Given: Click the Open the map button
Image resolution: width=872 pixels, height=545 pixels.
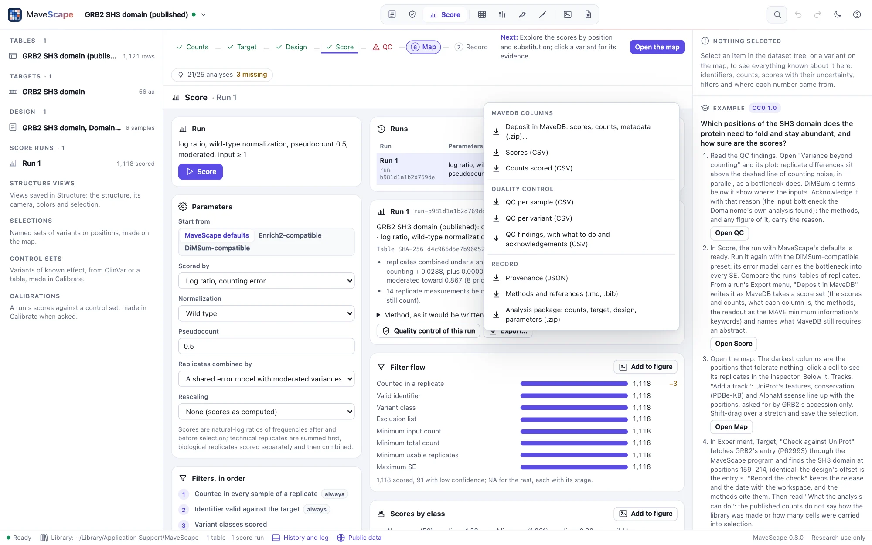Looking at the screenshot, I should pyautogui.click(x=657, y=47).
